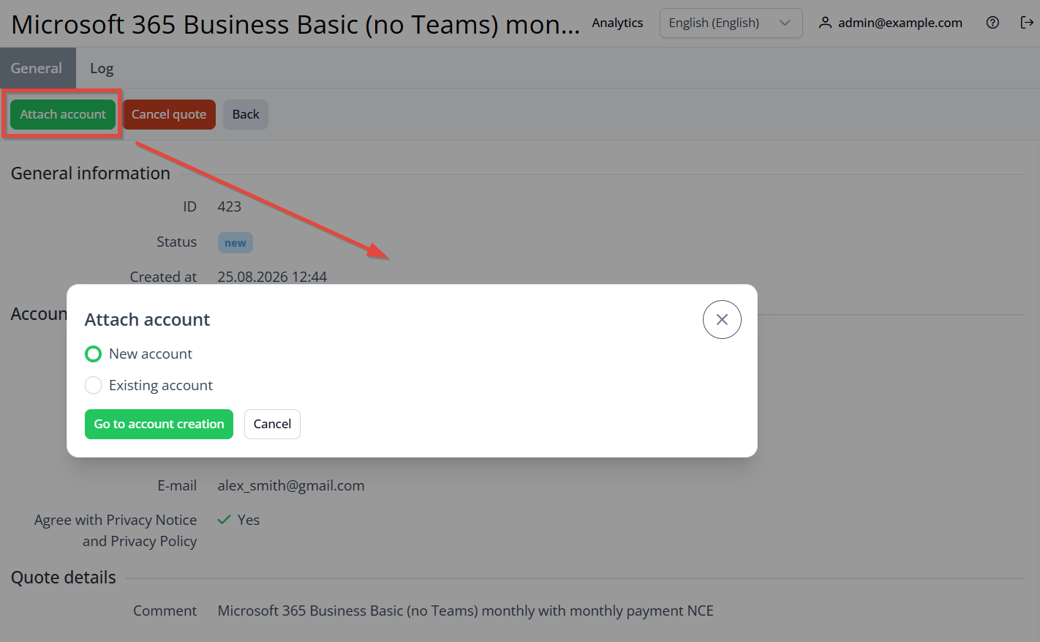This screenshot has height=642, width=1040.
Task: Open the Analytics menu
Action: (x=617, y=23)
